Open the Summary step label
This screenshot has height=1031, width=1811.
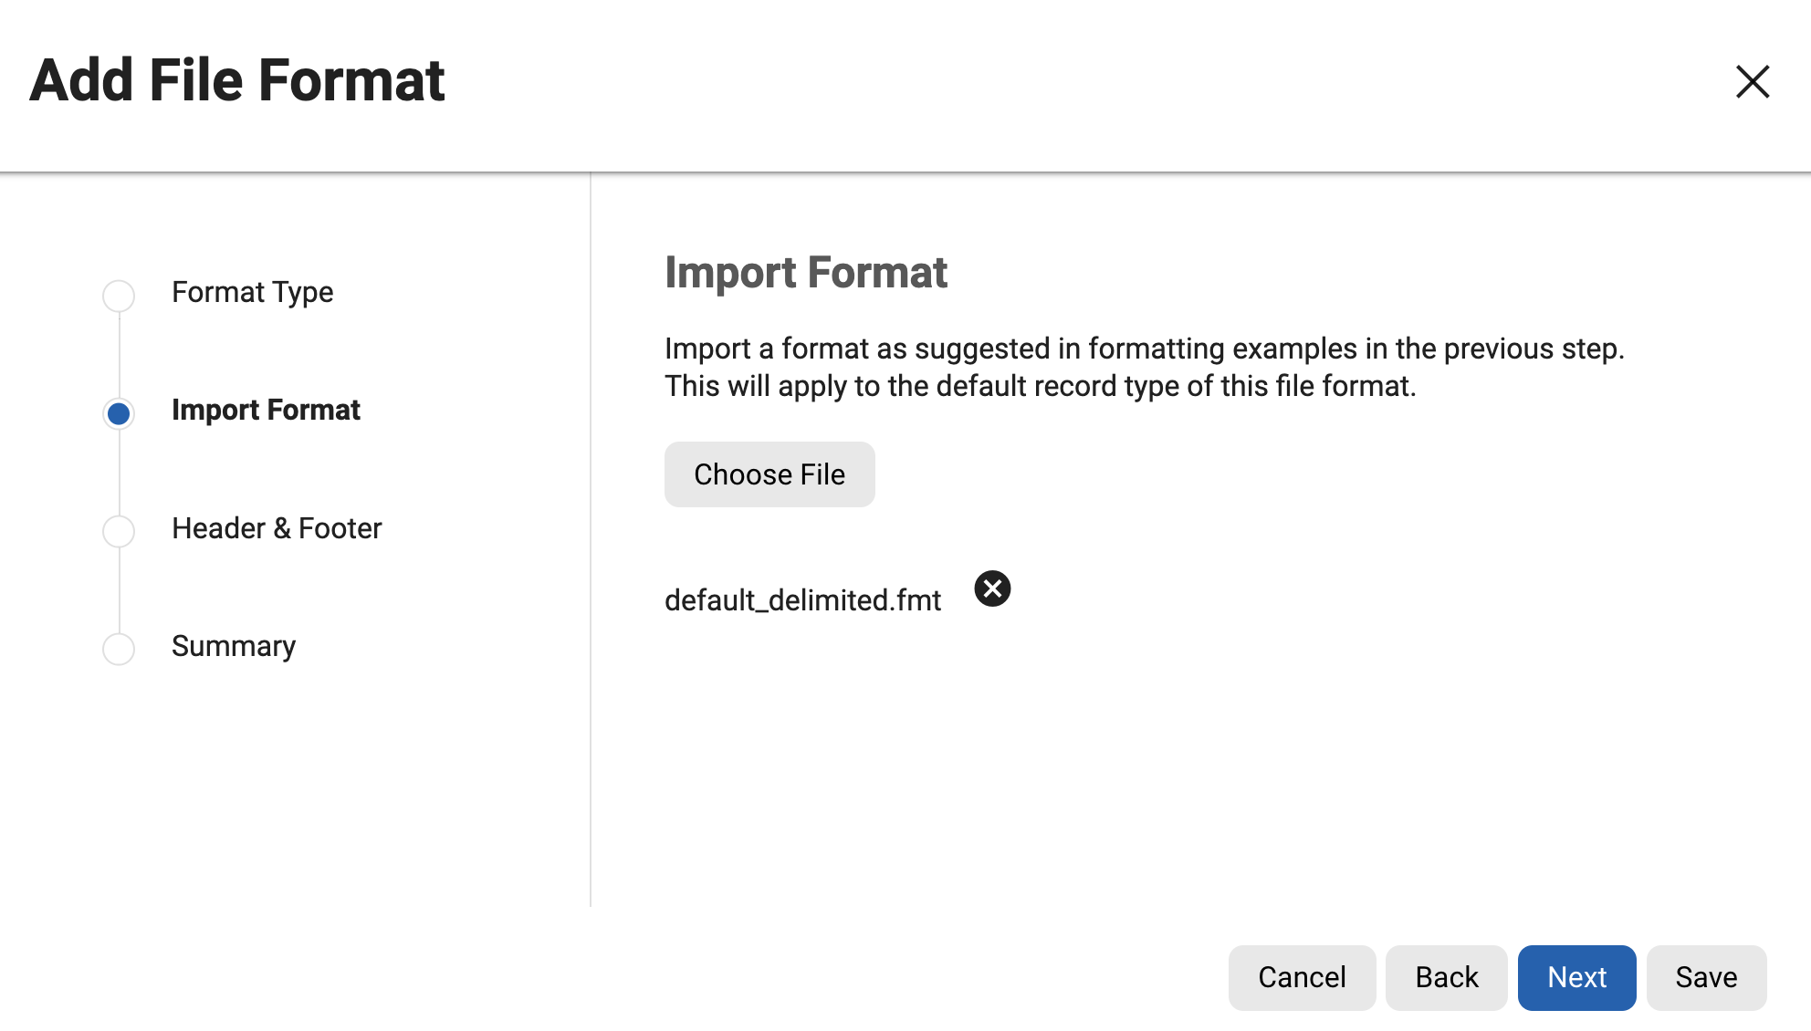[234, 646]
